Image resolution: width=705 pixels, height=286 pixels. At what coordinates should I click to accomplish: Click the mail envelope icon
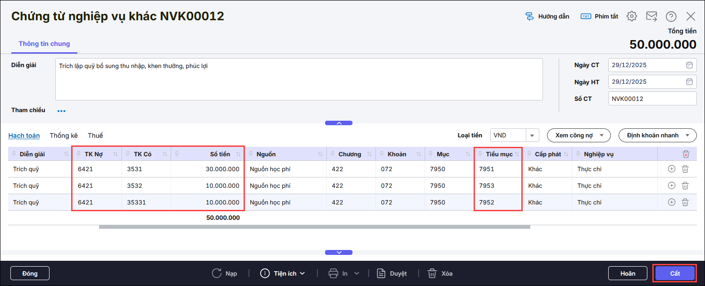[x=651, y=16]
